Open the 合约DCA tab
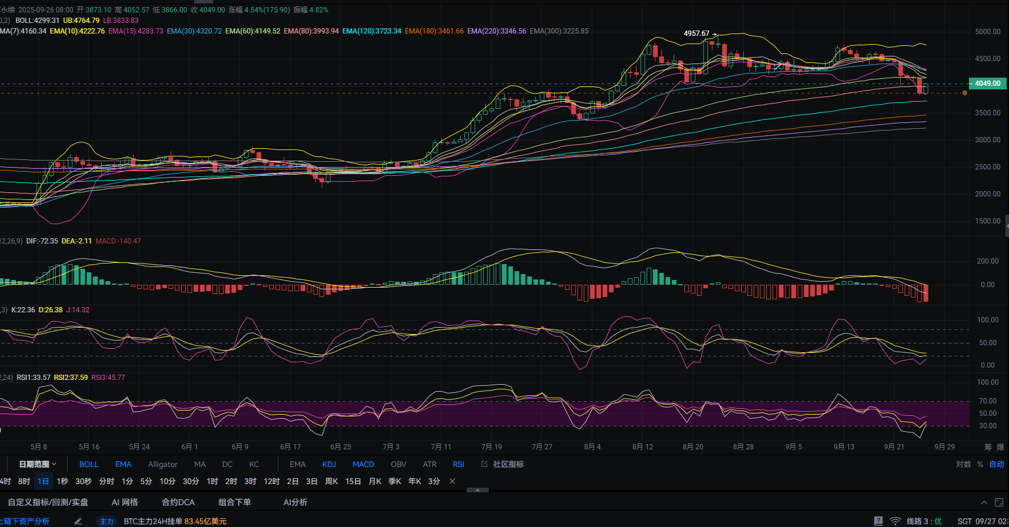The image size is (1009, 527). tap(178, 502)
